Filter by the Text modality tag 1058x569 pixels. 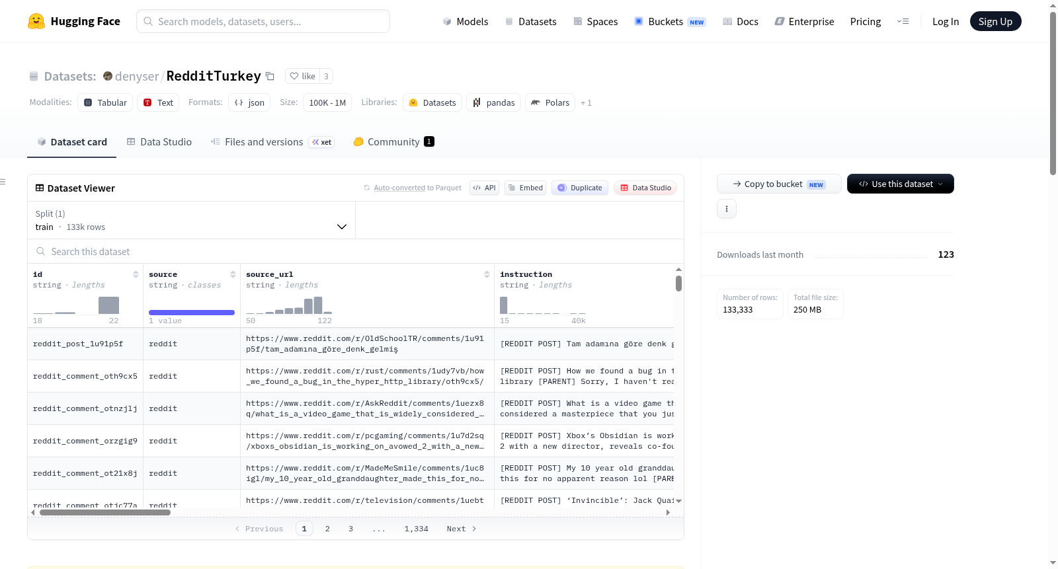[x=158, y=102]
